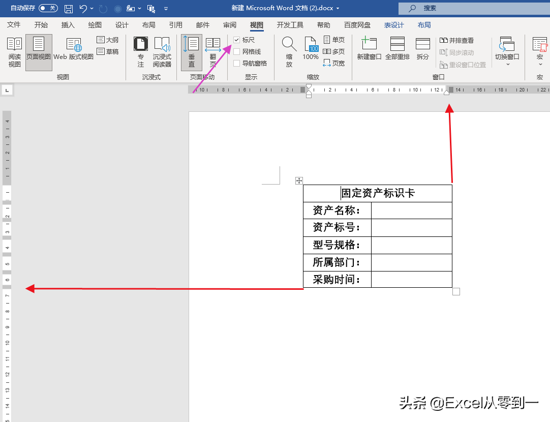Toggle 自动保存 autosave switch
This screenshot has height=422, width=550.
point(48,8)
